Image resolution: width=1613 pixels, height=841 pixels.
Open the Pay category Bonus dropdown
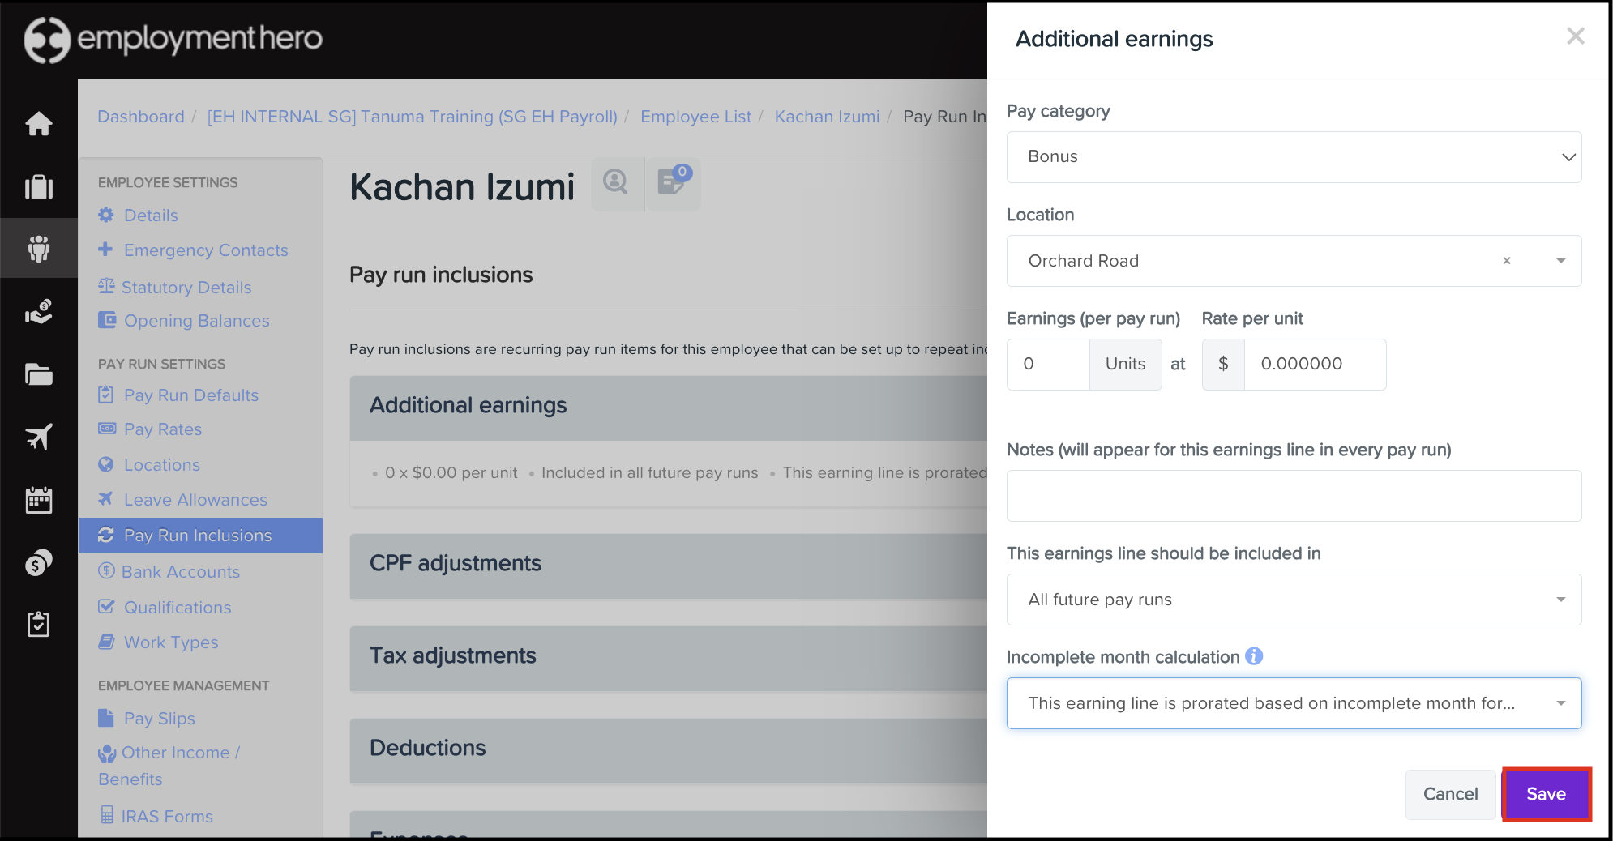[1294, 157]
